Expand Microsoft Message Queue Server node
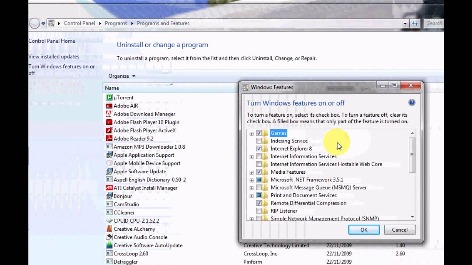472x265 pixels. (251, 188)
